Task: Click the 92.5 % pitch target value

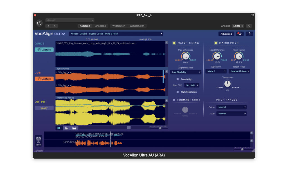Action: [x=238, y=62]
